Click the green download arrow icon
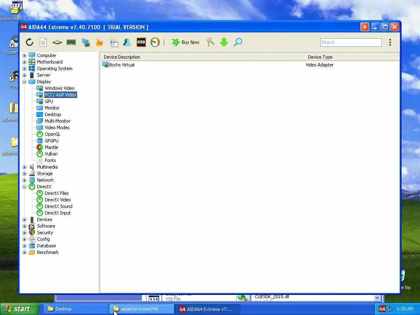The height and width of the screenshot is (315, 420). click(224, 42)
